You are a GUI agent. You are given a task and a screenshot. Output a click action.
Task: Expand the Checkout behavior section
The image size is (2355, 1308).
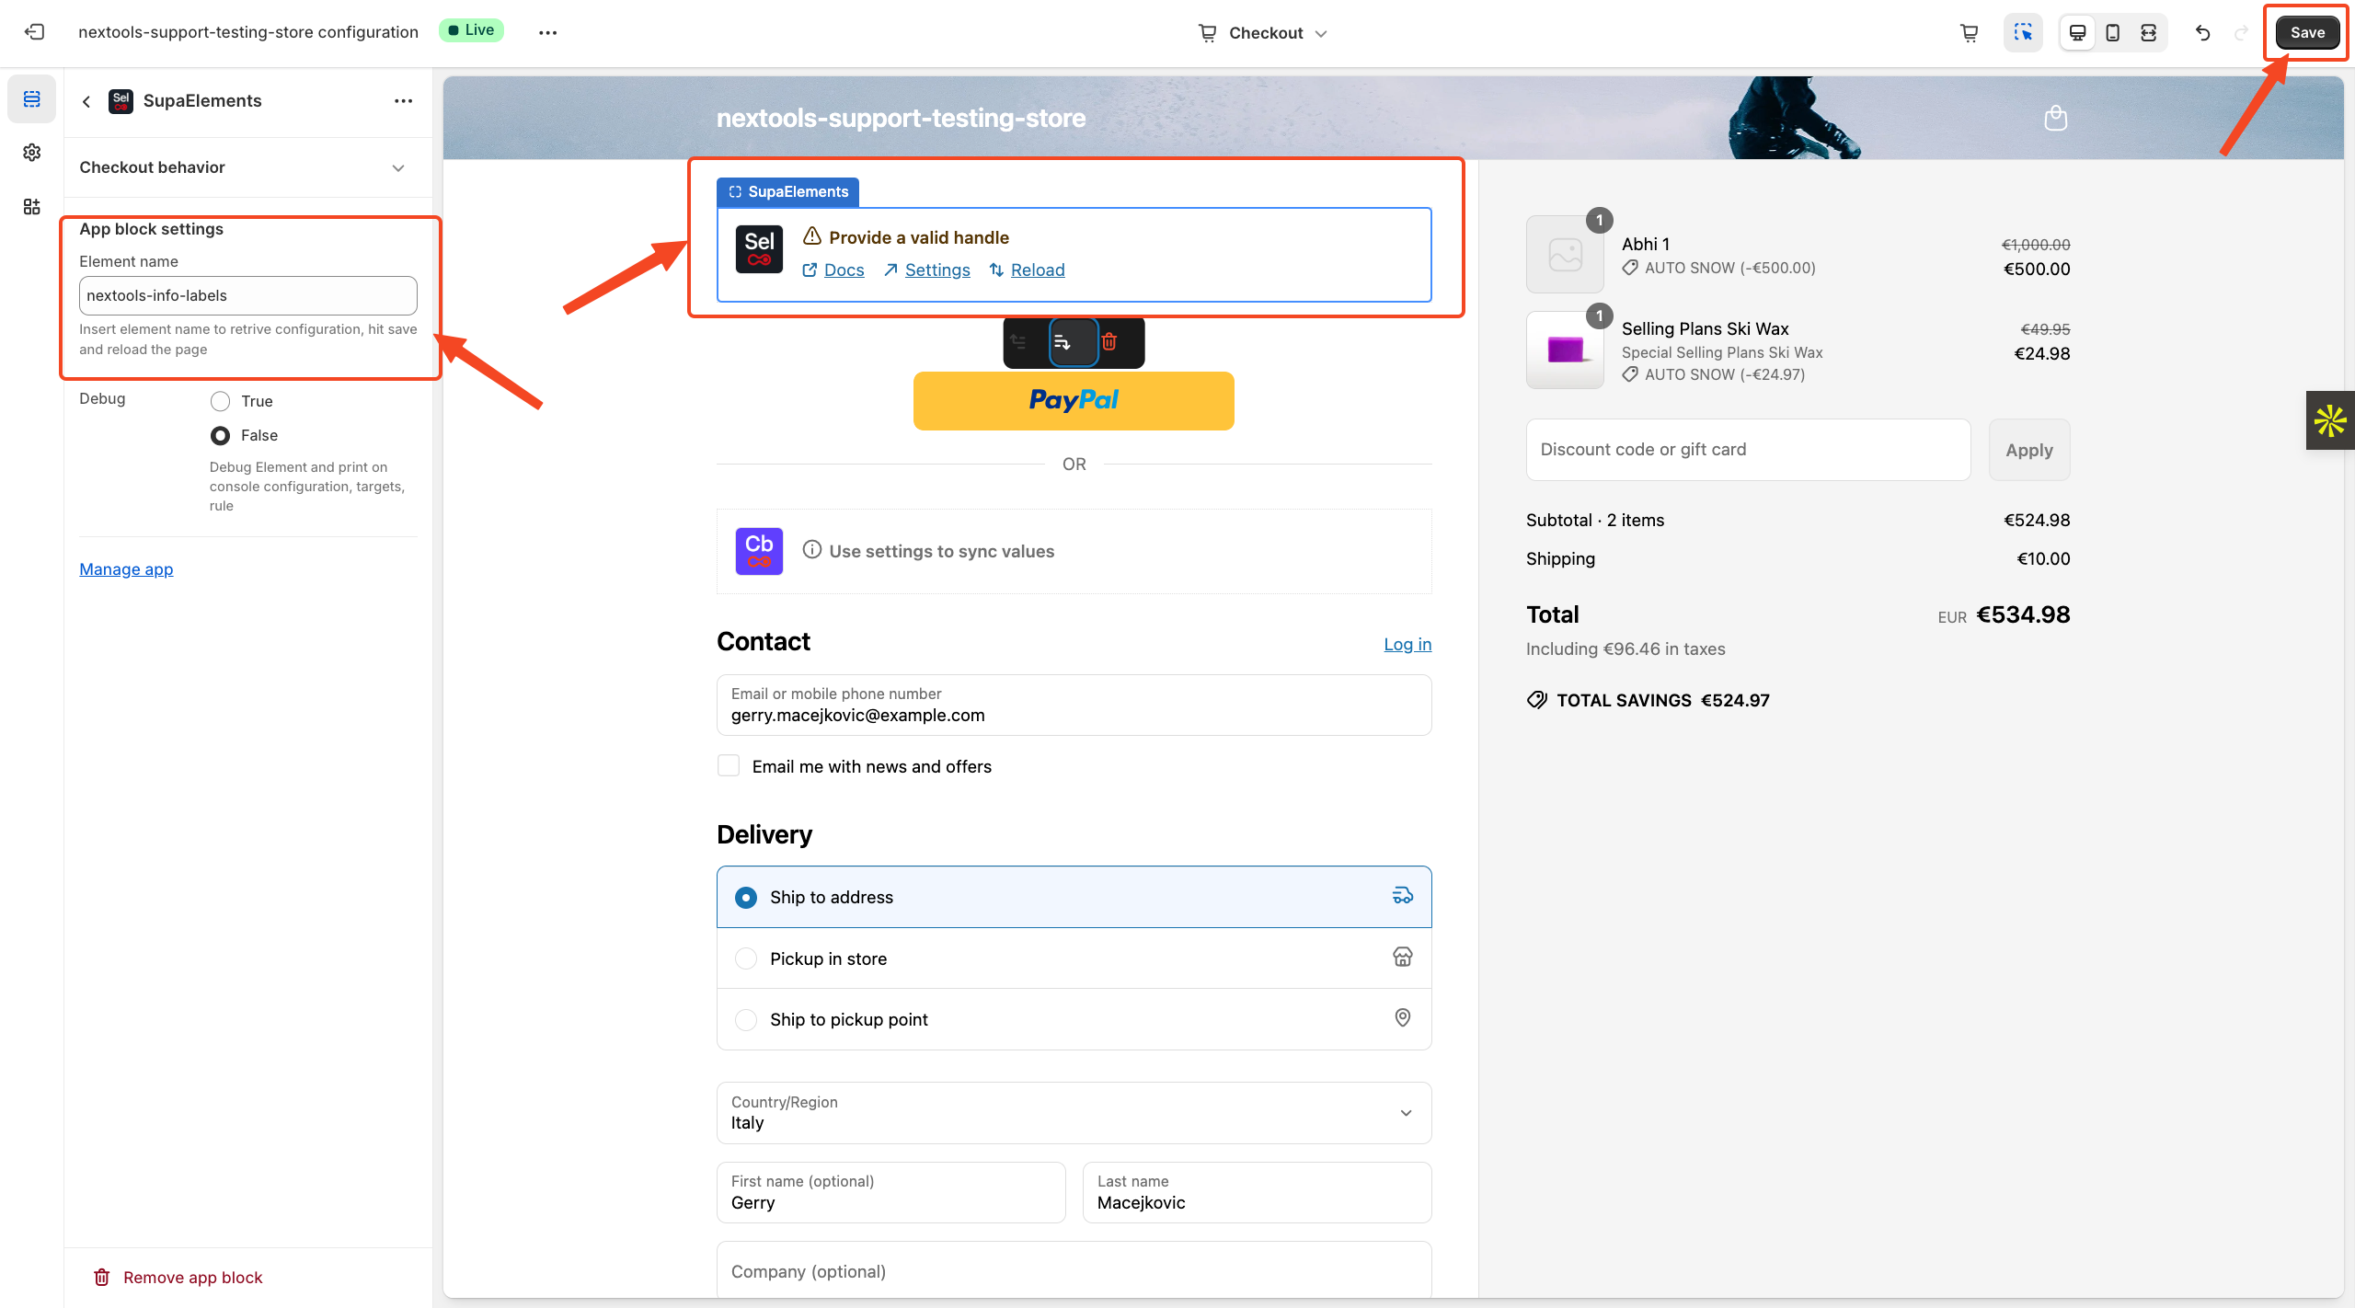244,167
